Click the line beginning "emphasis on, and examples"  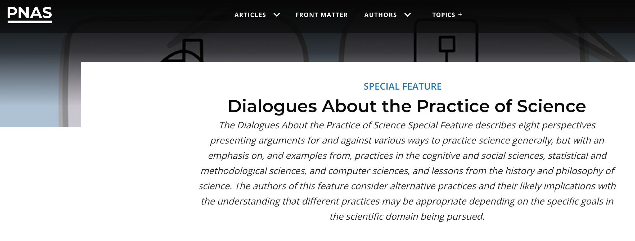pyautogui.click(x=407, y=155)
